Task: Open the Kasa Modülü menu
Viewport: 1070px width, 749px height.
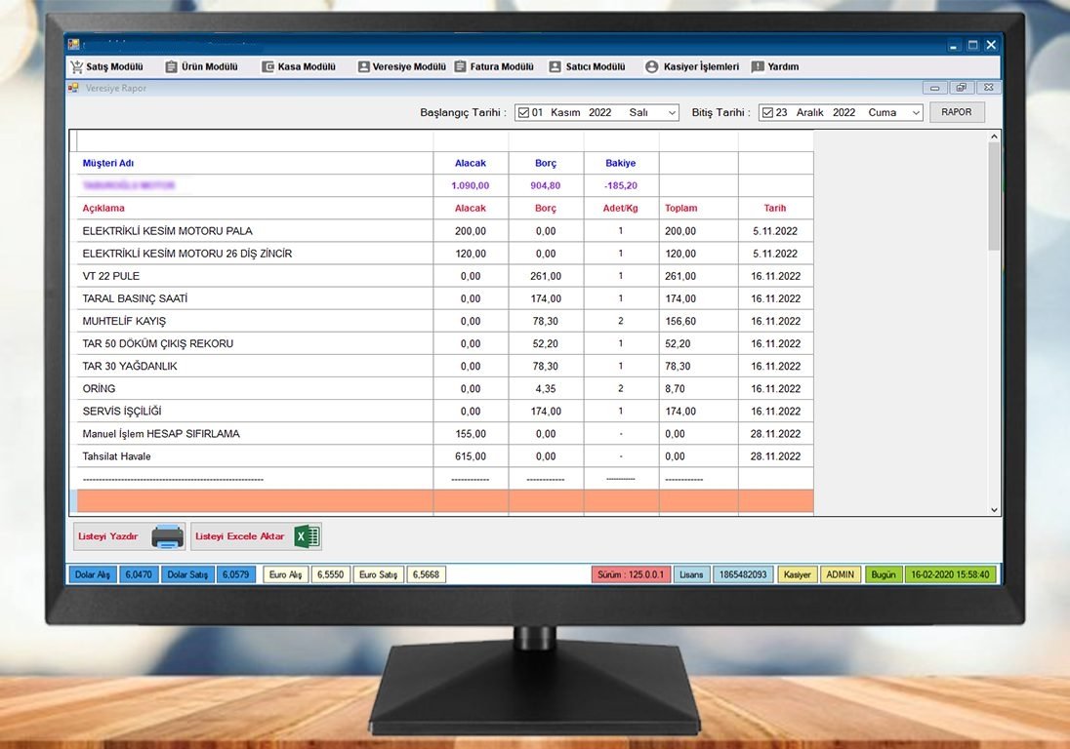Action: (299, 66)
